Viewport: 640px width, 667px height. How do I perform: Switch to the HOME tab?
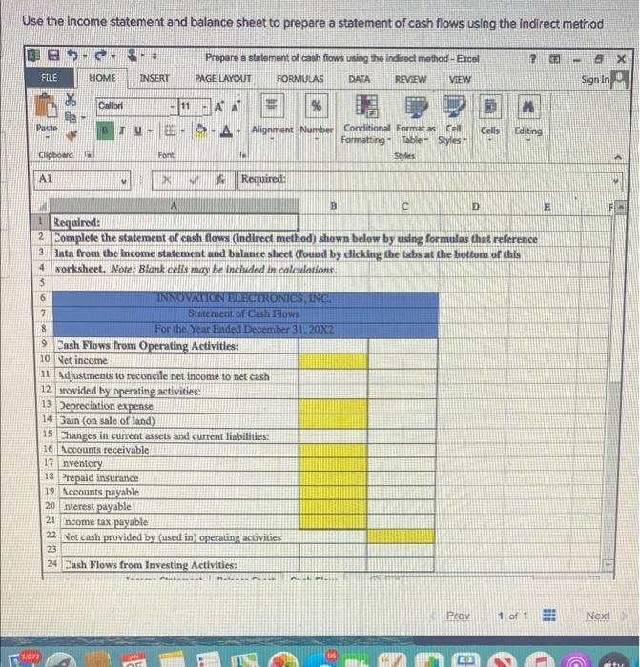pyautogui.click(x=102, y=78)
